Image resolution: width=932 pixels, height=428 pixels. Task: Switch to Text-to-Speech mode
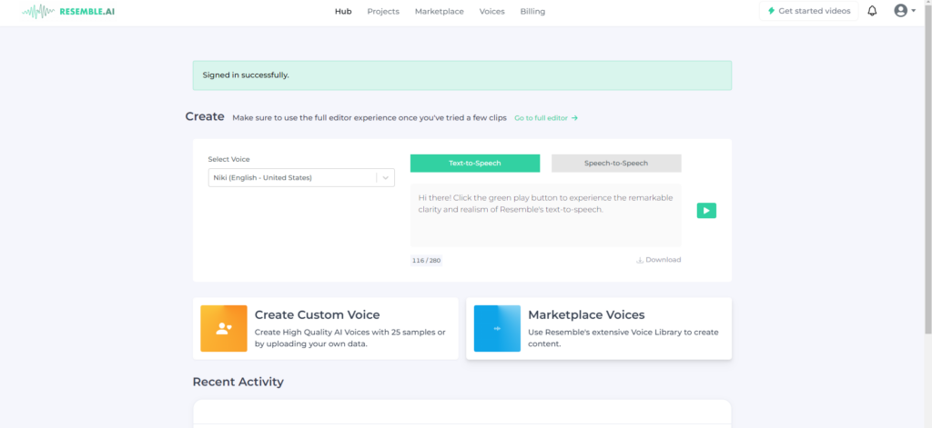pyautogui.click(x=474, y=163)
